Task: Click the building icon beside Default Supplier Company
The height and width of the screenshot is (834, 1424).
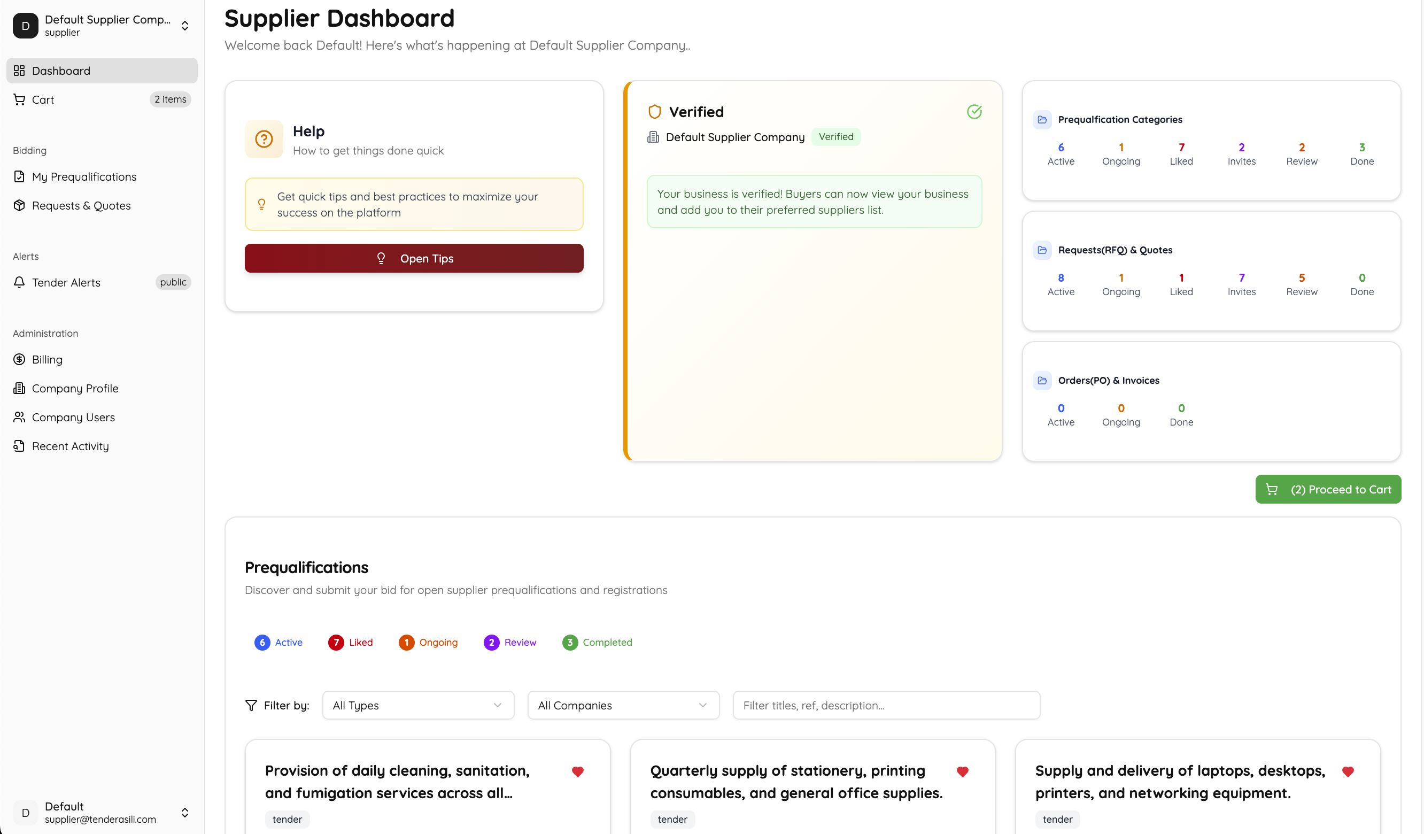Action: (653, 137)
